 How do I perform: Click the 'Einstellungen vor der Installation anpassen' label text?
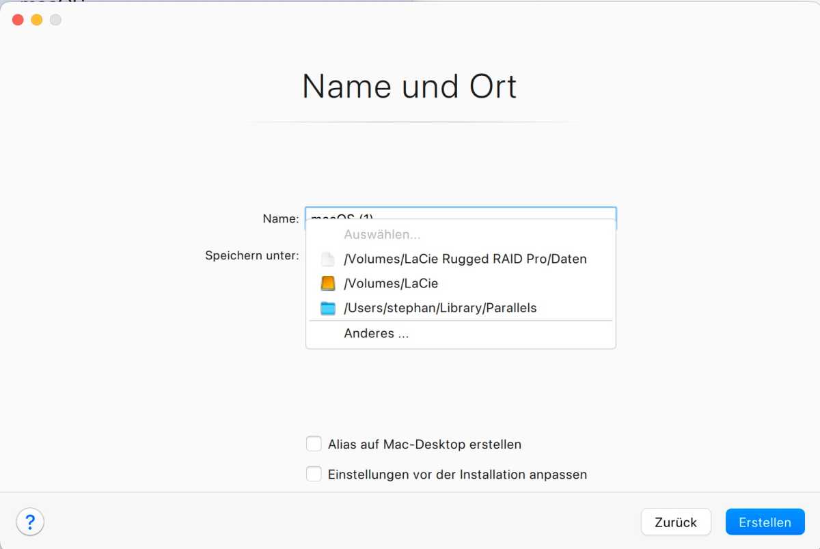tap(457, 475)
